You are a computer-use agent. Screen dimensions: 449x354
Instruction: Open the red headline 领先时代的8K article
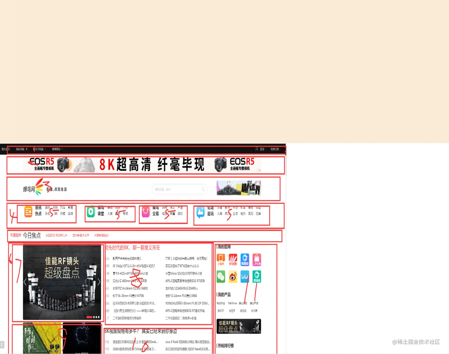[x=132, y=248]
